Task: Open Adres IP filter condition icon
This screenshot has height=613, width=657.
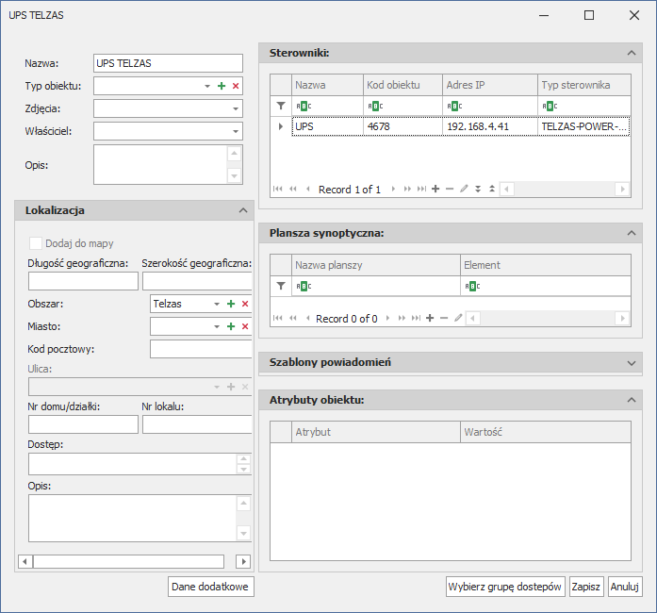Action: tap(454, 106)
